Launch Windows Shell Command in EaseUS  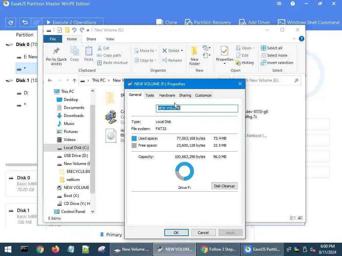[308, 22]
